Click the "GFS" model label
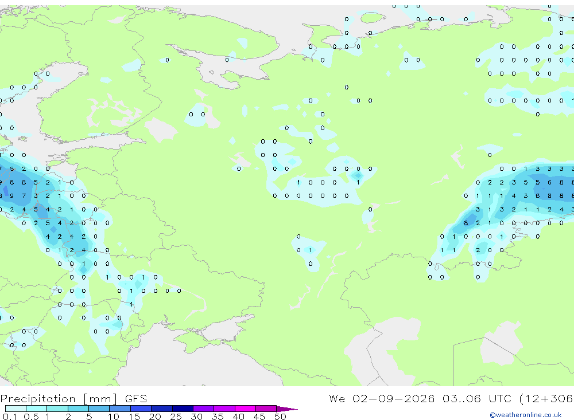The height and width of the screenshot is (420, 574). click(x=136, y=399)
